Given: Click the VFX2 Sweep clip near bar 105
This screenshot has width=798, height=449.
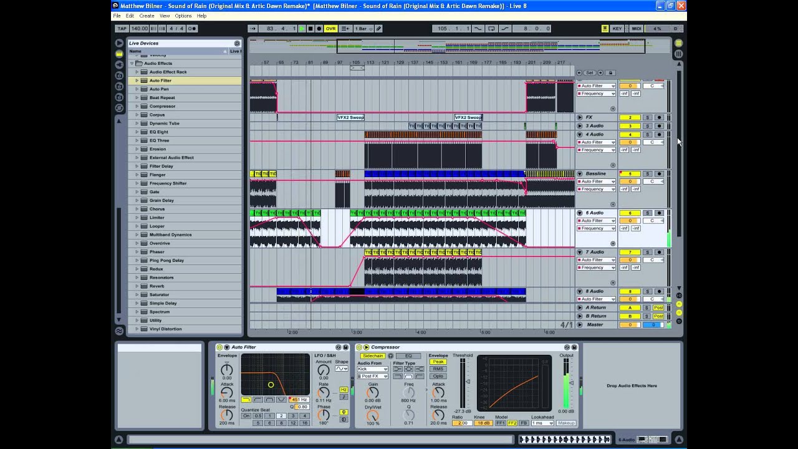Looking at the screenshot, I should (350, 117).
